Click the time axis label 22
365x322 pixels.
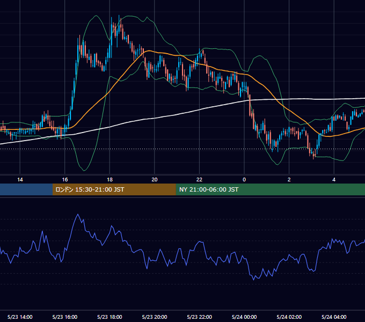coord(199,180)
